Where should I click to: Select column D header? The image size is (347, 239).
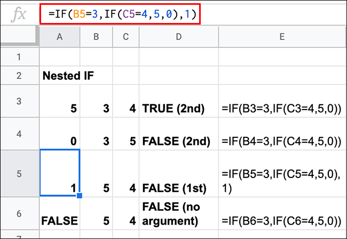point(178,36)
